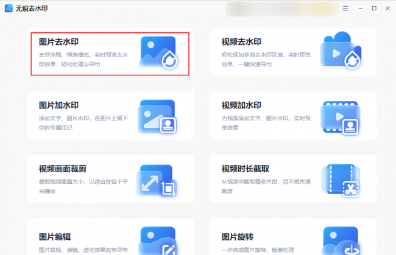Open the 图片编辑 title
396x255 pixels.
tap(55, 237)
